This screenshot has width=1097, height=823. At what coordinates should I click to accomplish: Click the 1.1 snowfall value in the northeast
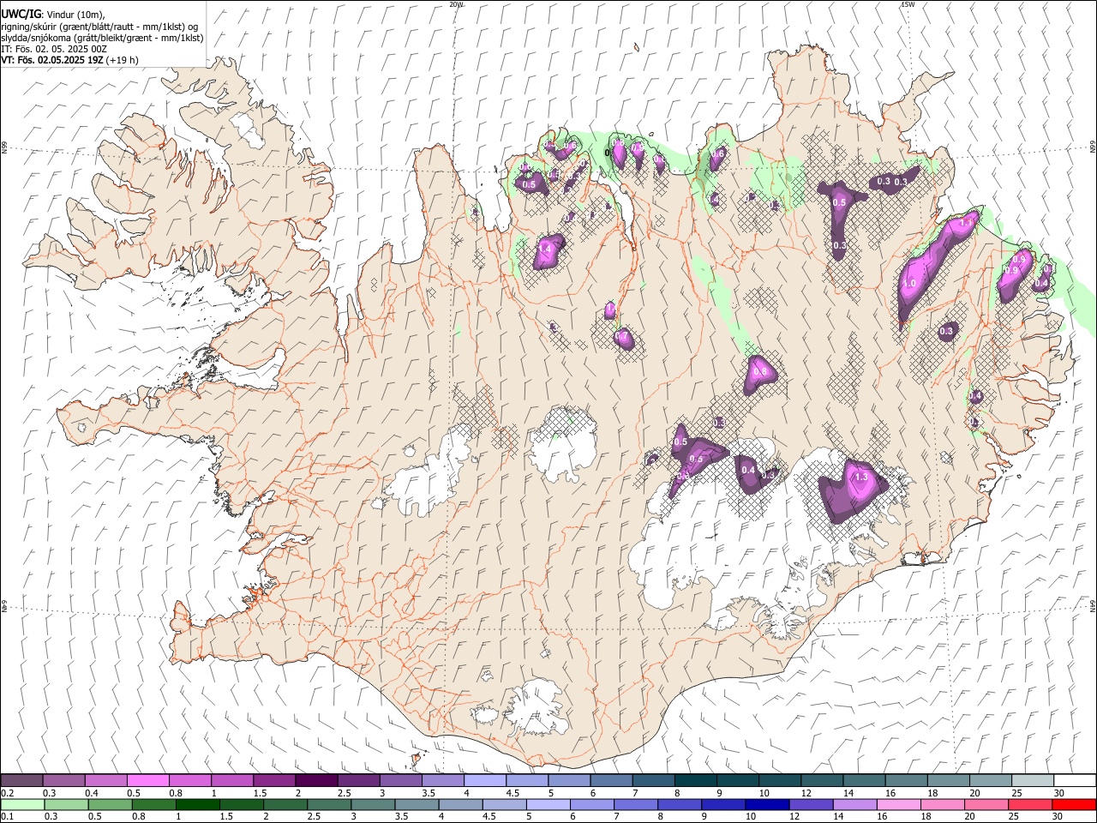967,222
